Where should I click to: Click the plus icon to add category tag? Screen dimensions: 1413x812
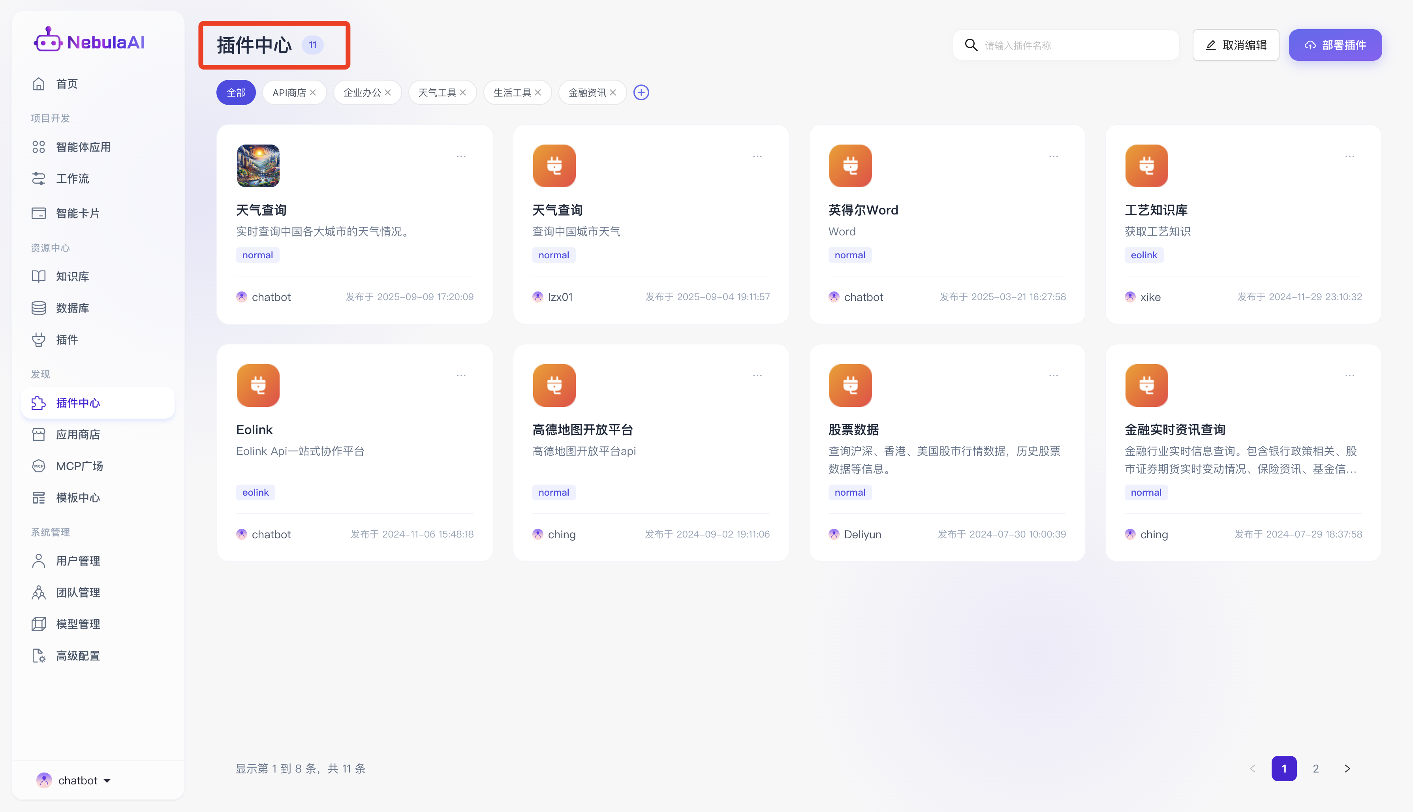(641, 92)
